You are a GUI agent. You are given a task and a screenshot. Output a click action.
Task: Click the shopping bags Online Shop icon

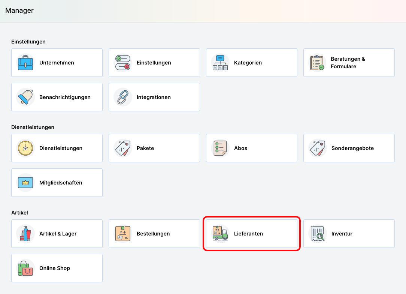coord(25,268)
